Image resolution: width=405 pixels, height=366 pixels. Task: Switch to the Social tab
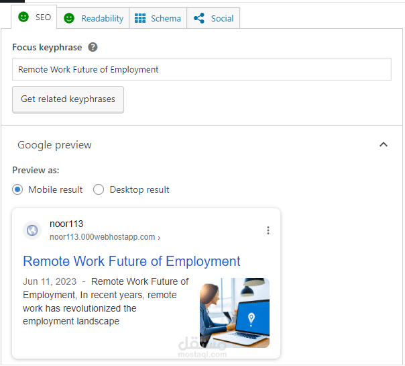coord(222,19)
